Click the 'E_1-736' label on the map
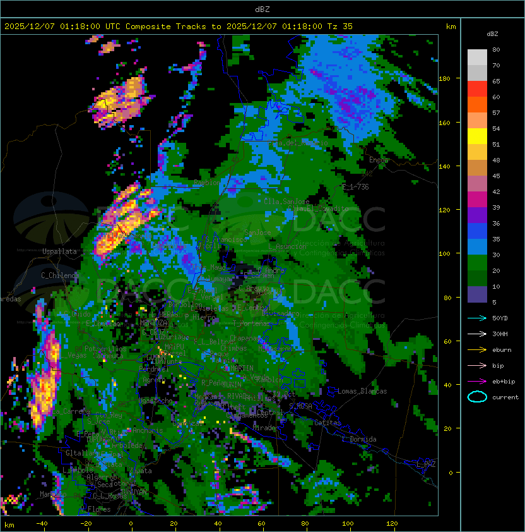Screen dimensions: 525x532 [x=355, y=187]
